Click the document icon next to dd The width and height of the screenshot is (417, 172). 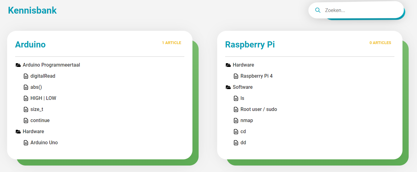[236, 143]
